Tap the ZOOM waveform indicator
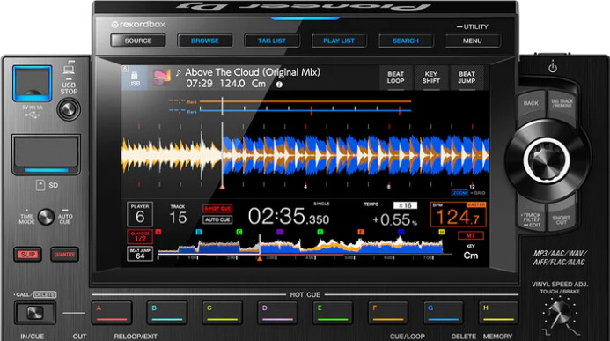Image resolution: width=610 pixels, height=341 pixels. tap(459, 193)
